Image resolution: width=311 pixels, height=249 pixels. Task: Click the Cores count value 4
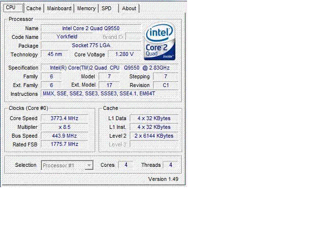(126, 165)
